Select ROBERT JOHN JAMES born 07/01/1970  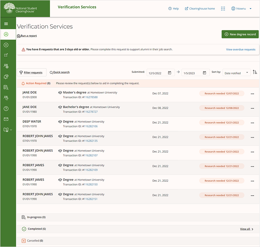click(x=137, y=138)
